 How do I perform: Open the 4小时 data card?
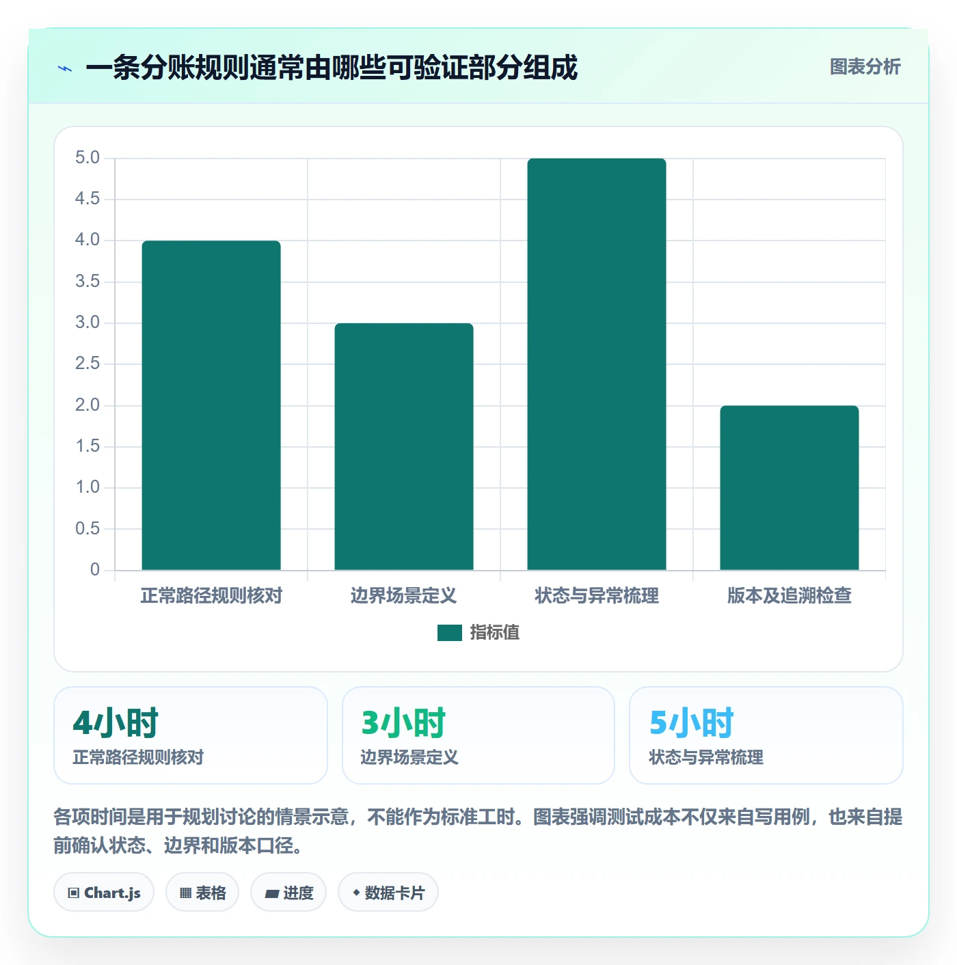(x=191, y=735)
